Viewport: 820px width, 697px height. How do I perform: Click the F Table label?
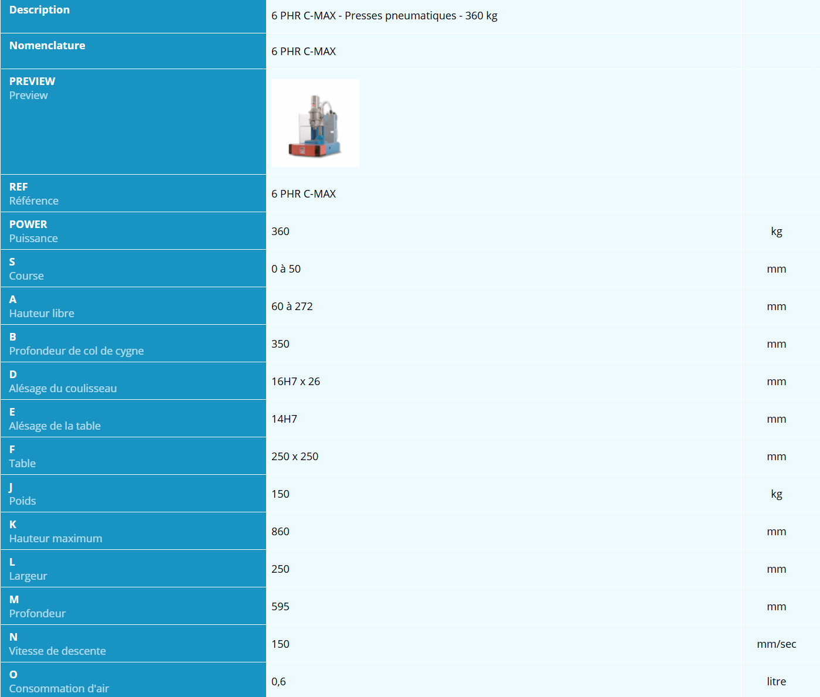click(22, 456)
